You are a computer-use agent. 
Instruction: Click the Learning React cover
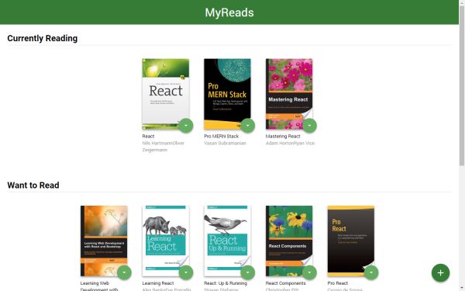point(166,241)
